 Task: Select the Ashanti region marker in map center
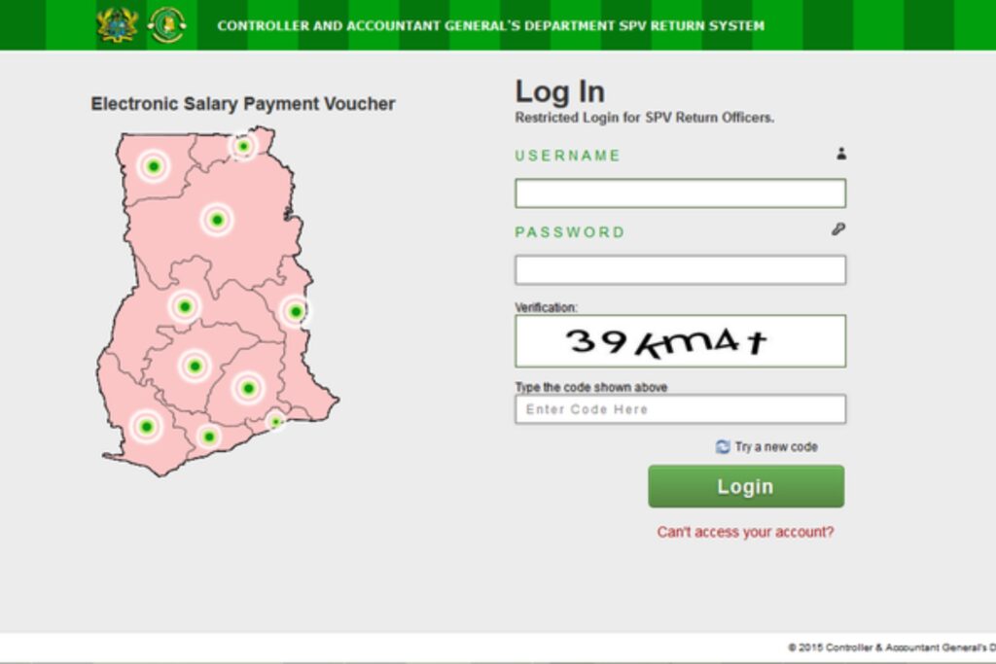pos(195,367)
